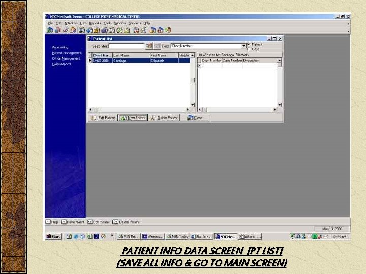Click the blue arrow Insurance Carrier list toolbar icon
366x274 pixels.
pos(89,30)
